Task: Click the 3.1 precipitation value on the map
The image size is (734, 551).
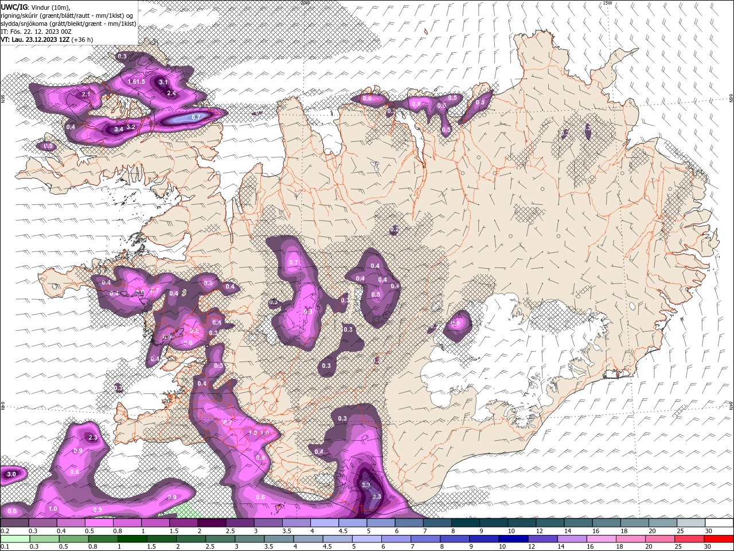Action: coord(163,82)
